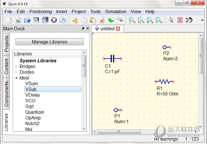Zoom in with plus magnifier
This screenshot has width=207, height=144.
pos(150,20)
